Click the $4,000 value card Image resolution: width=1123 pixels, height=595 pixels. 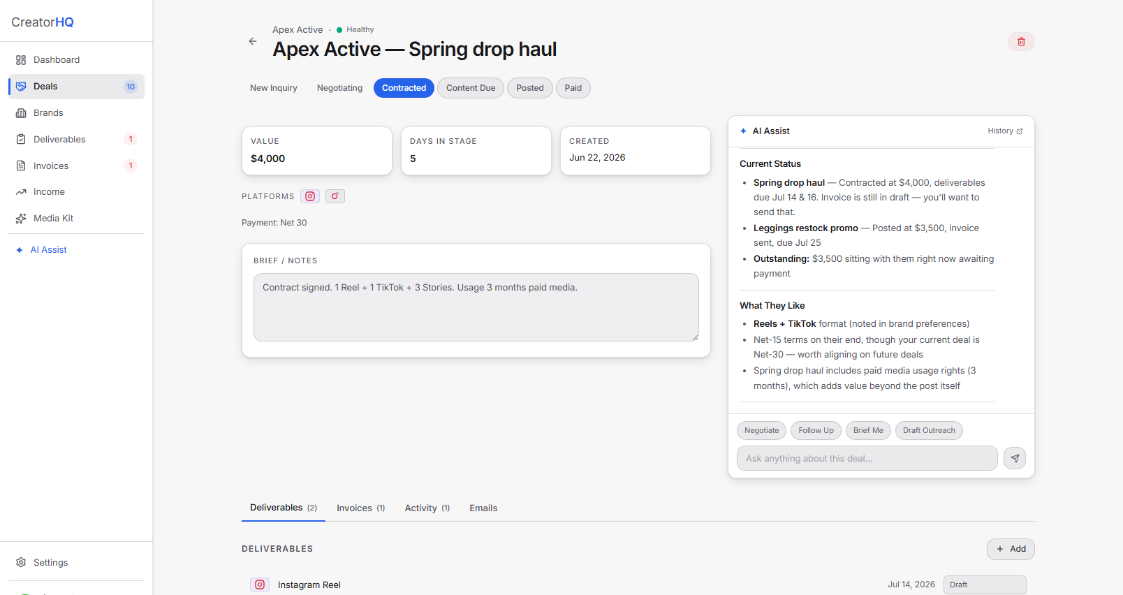coord(317,151)
